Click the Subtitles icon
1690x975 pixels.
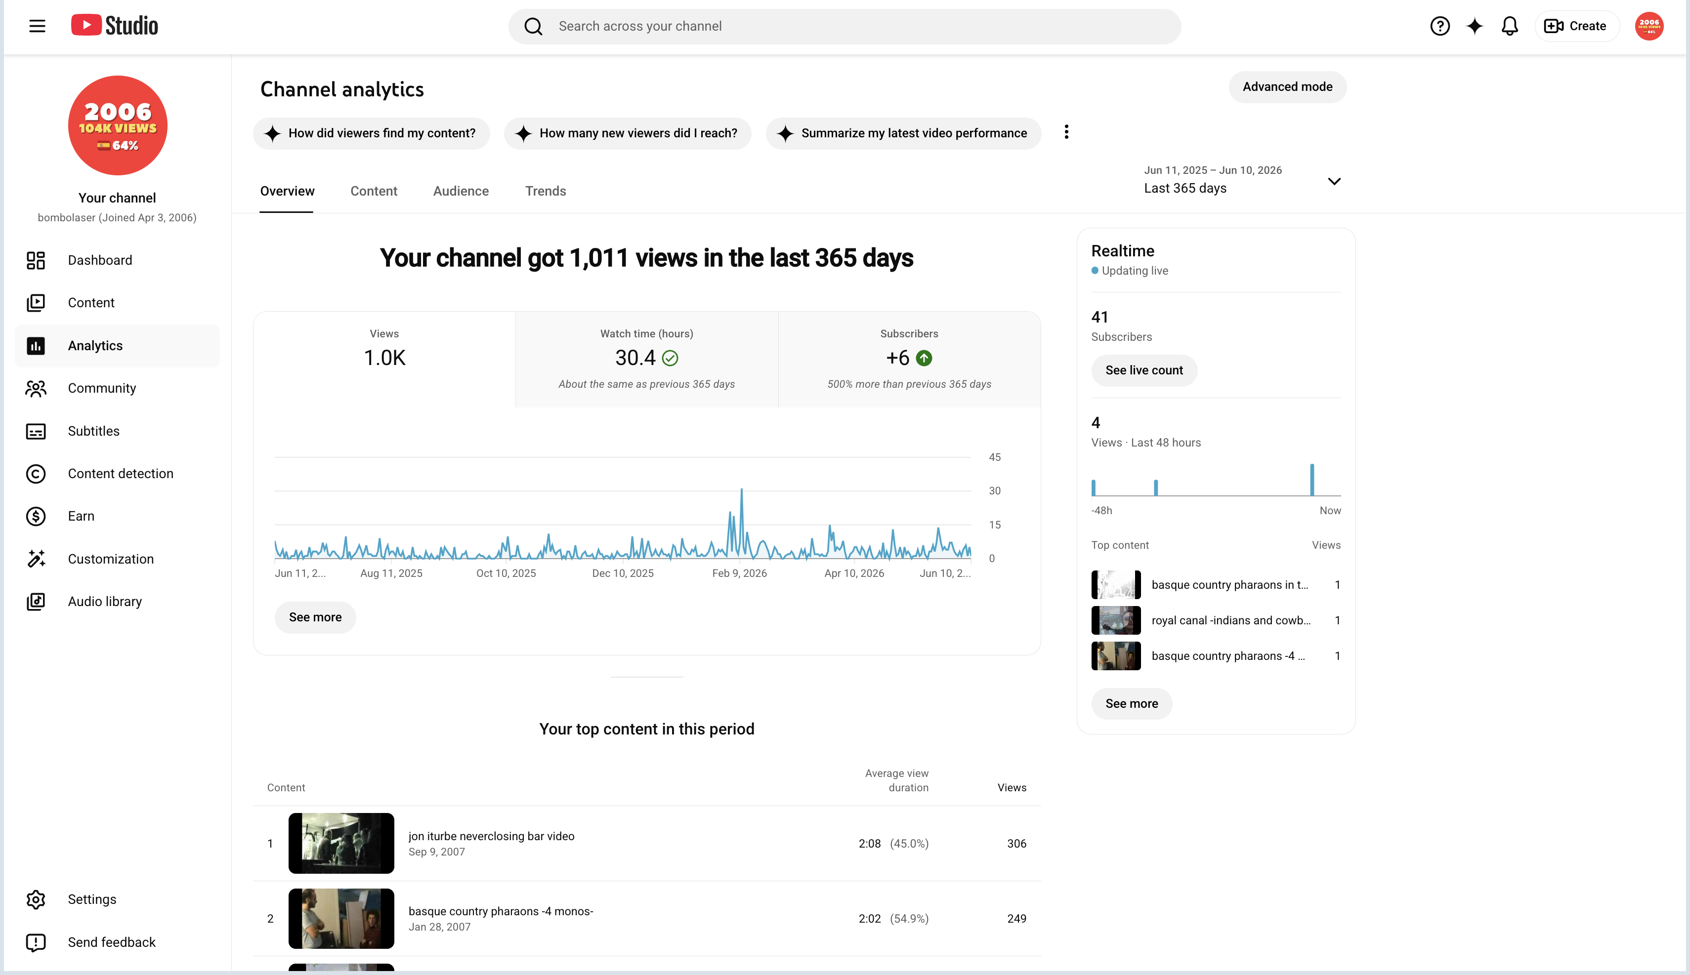(36, 431)
